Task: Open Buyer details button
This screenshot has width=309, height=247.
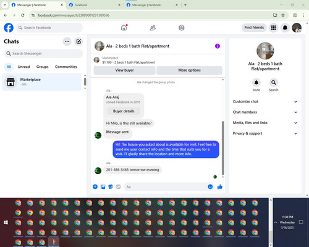Action: pyautogui.click(x=124, y=111)
